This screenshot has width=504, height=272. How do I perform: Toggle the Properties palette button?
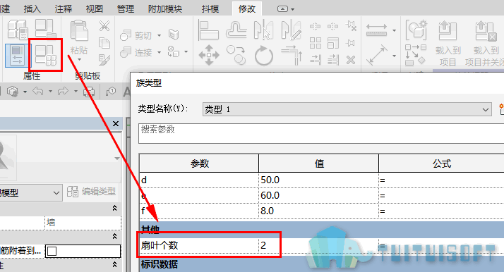click(x=17, y=56)
